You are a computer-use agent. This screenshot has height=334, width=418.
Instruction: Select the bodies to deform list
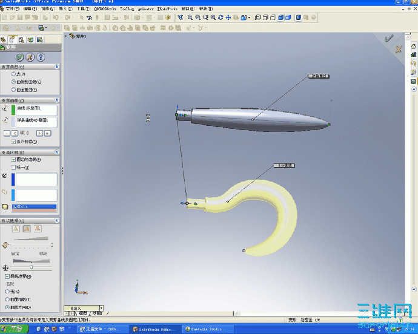click(x=34, y=208)
